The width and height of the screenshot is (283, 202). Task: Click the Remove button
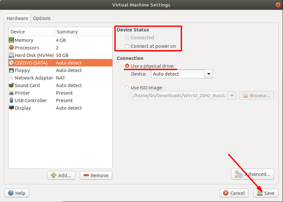(96, 175)
